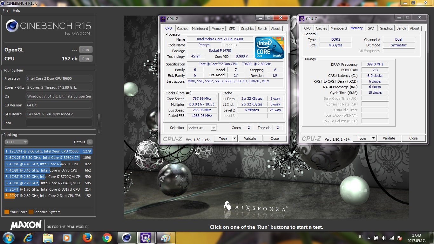Click Tools button in right CPU-Z
The width and height of the screenshot is (434, 244).
click(x=362, y=138)
